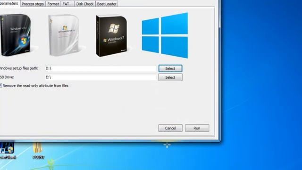Viewport: 302px width, 170px height.
Task: Click the Windows Server box image
Action: [64, 35]
